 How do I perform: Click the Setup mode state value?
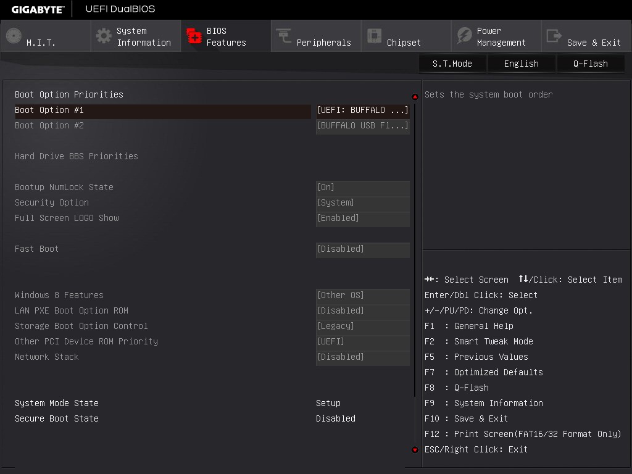point(328,404)
